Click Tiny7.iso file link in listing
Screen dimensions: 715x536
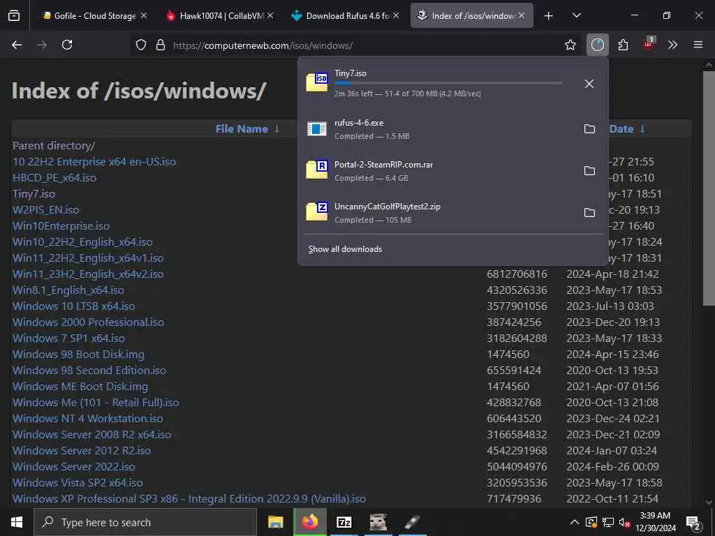coord(34,194)
